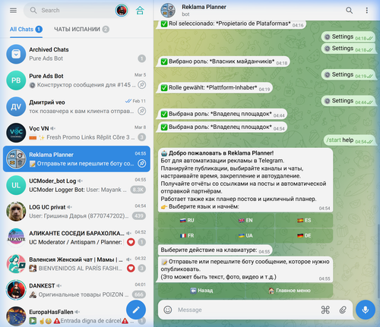This screenshot has width=380, height=327.
Task: Attach a file with paperclip icon
Action: click(x=343, y=310)
